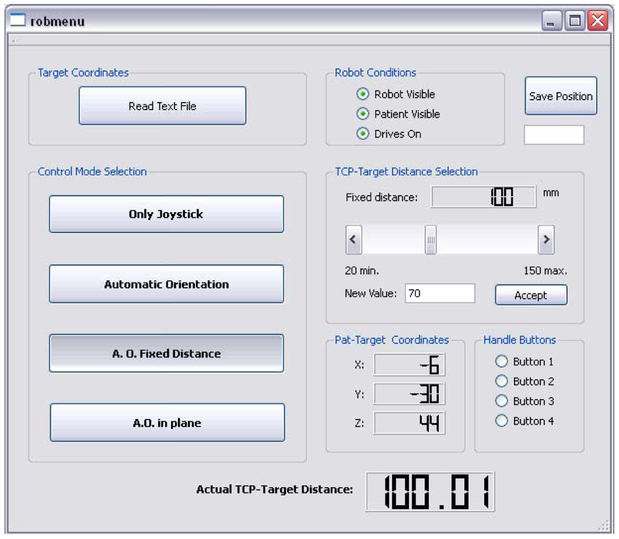The width and height of the screenshot is (619, 539).
Task: Select Button 3 handle option
Action: (x=501, y=401)
